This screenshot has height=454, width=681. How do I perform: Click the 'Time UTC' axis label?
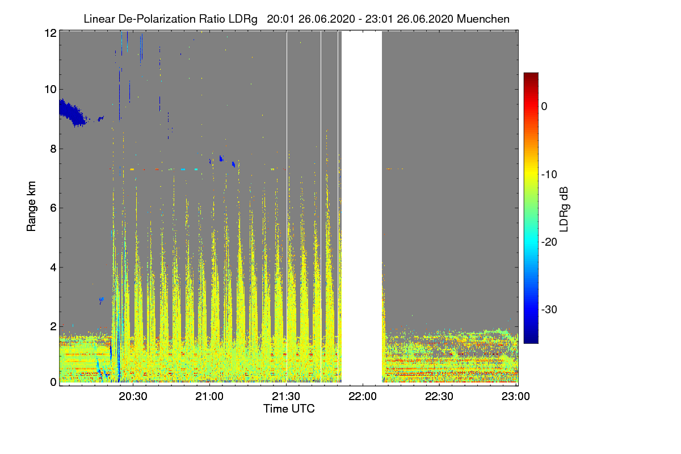tap(289, 408)
